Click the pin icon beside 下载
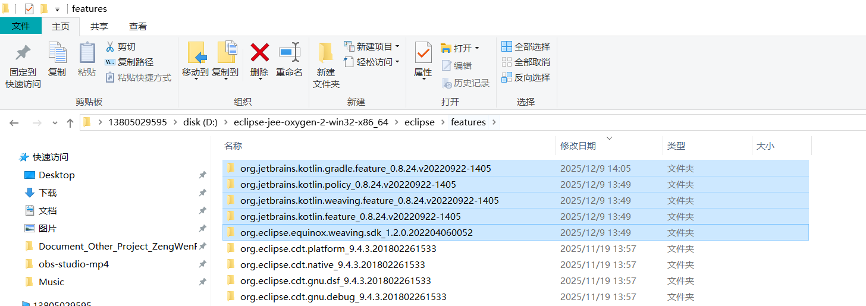This screenshot has width=866, height=306. pos(202,193)
